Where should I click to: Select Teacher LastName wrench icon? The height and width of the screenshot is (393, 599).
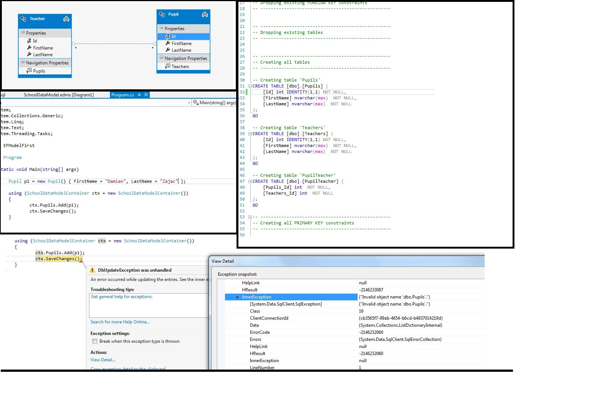[29, 54]
